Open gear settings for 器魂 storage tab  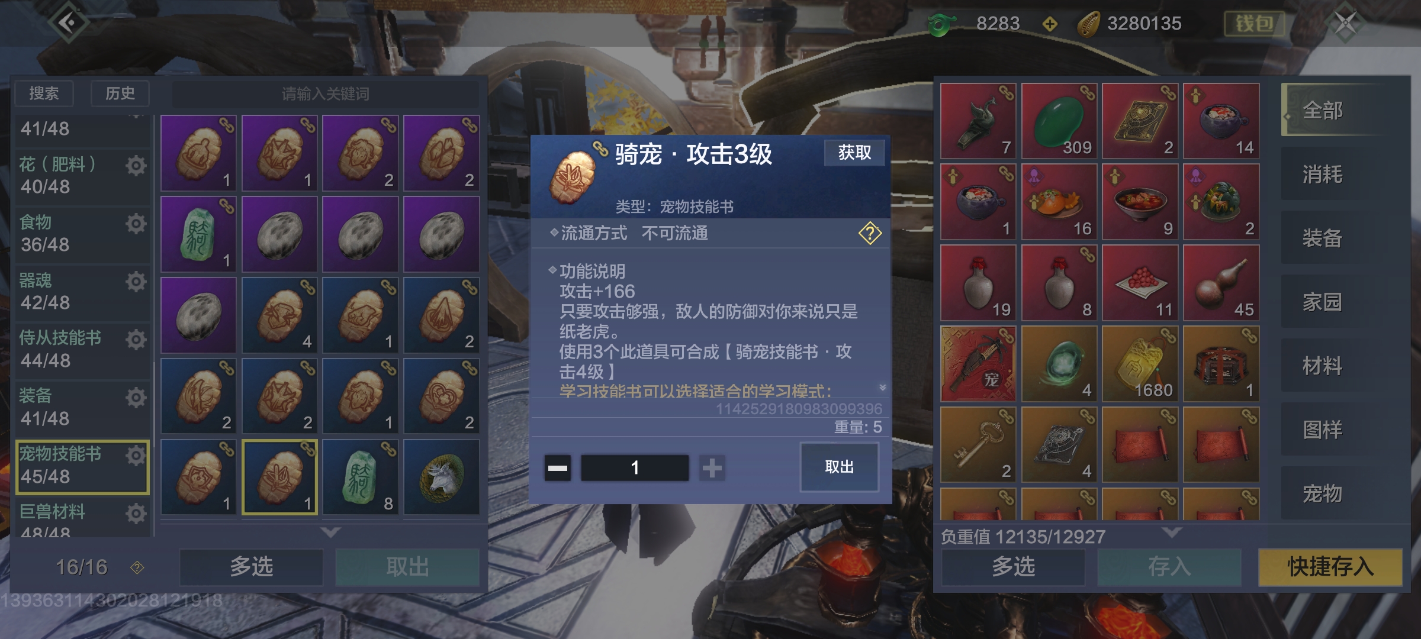(136, 282)
